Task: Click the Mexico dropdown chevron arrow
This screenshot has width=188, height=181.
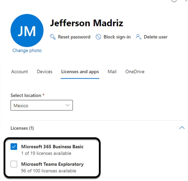Action: pos(68,105)
